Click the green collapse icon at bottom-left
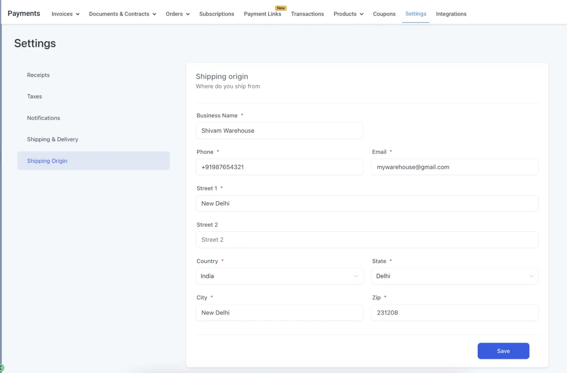The width and height of the screenshot is (567, 373). point(1,368)
